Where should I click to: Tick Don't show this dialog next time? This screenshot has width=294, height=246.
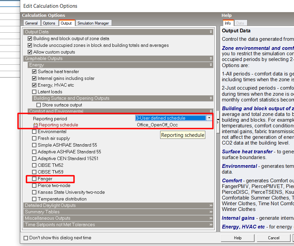point(26,238)
